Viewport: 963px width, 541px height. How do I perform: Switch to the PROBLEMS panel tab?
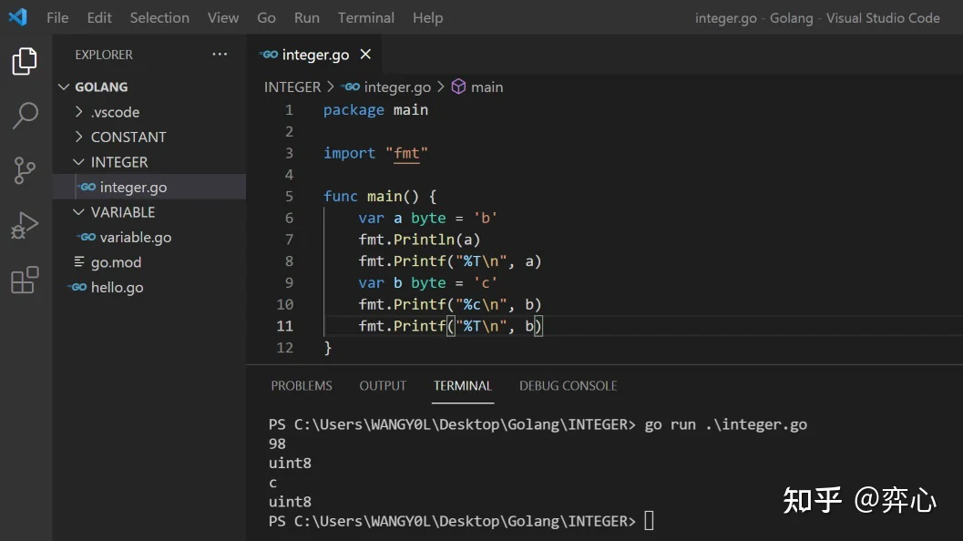[x=302, y=385]
